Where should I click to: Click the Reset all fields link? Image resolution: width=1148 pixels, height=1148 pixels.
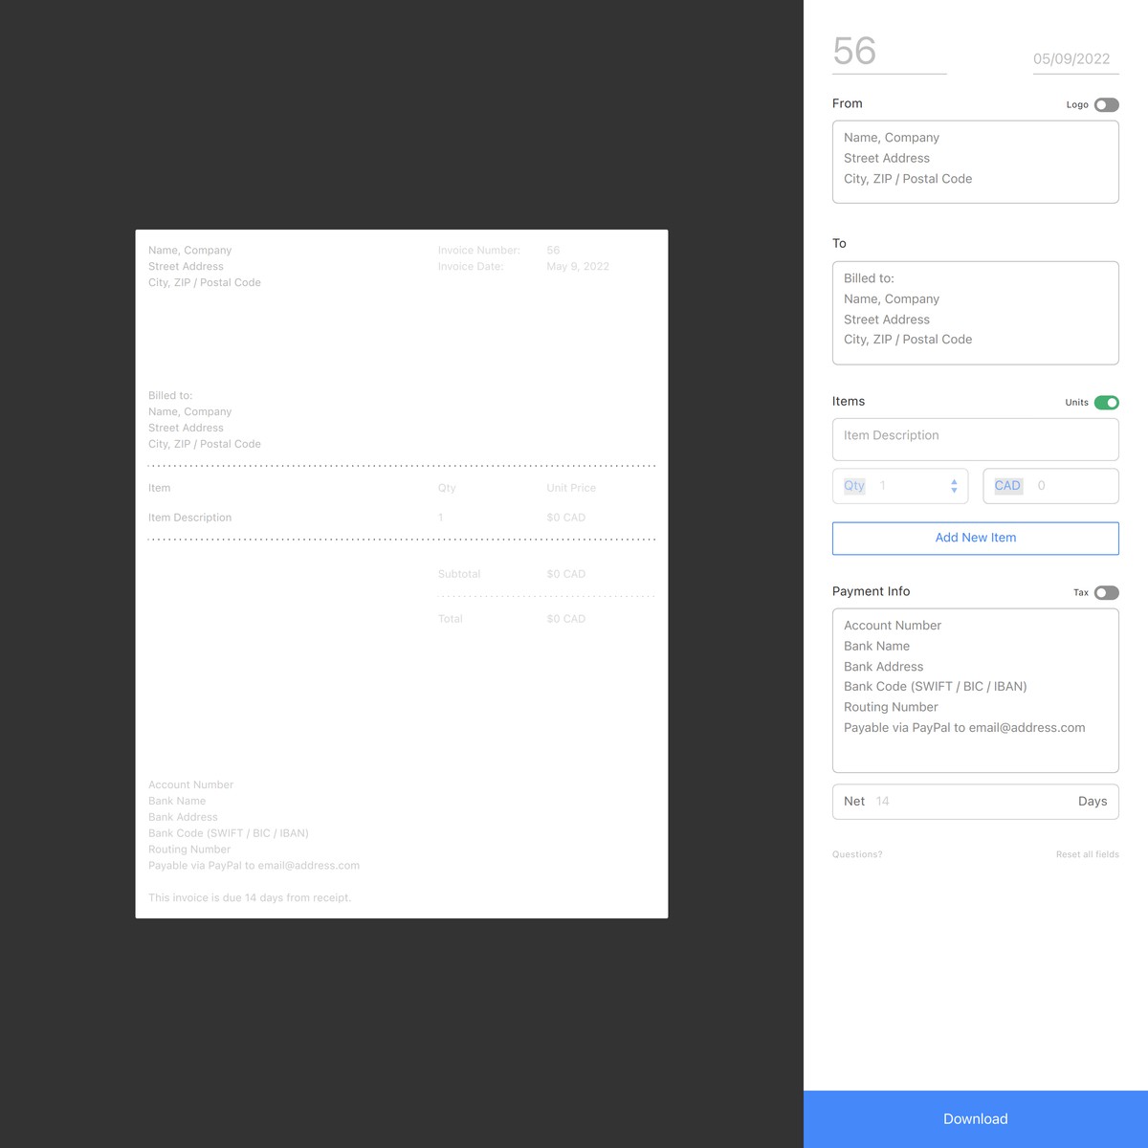1087,853
